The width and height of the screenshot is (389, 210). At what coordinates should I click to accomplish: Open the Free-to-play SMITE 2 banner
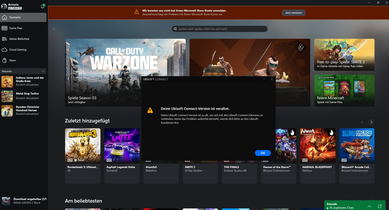click(x=344, y=55)
